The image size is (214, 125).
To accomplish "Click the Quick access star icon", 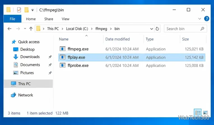I will point(14,42).
